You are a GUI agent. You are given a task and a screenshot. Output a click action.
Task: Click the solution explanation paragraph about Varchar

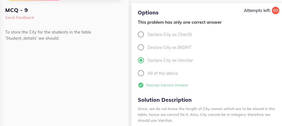(x=206, y=115)
